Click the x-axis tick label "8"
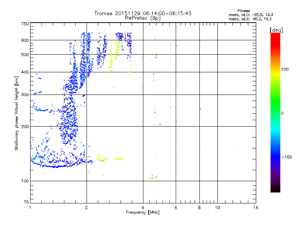The height and width of the screenshot is (226, 301). point(199,208)
